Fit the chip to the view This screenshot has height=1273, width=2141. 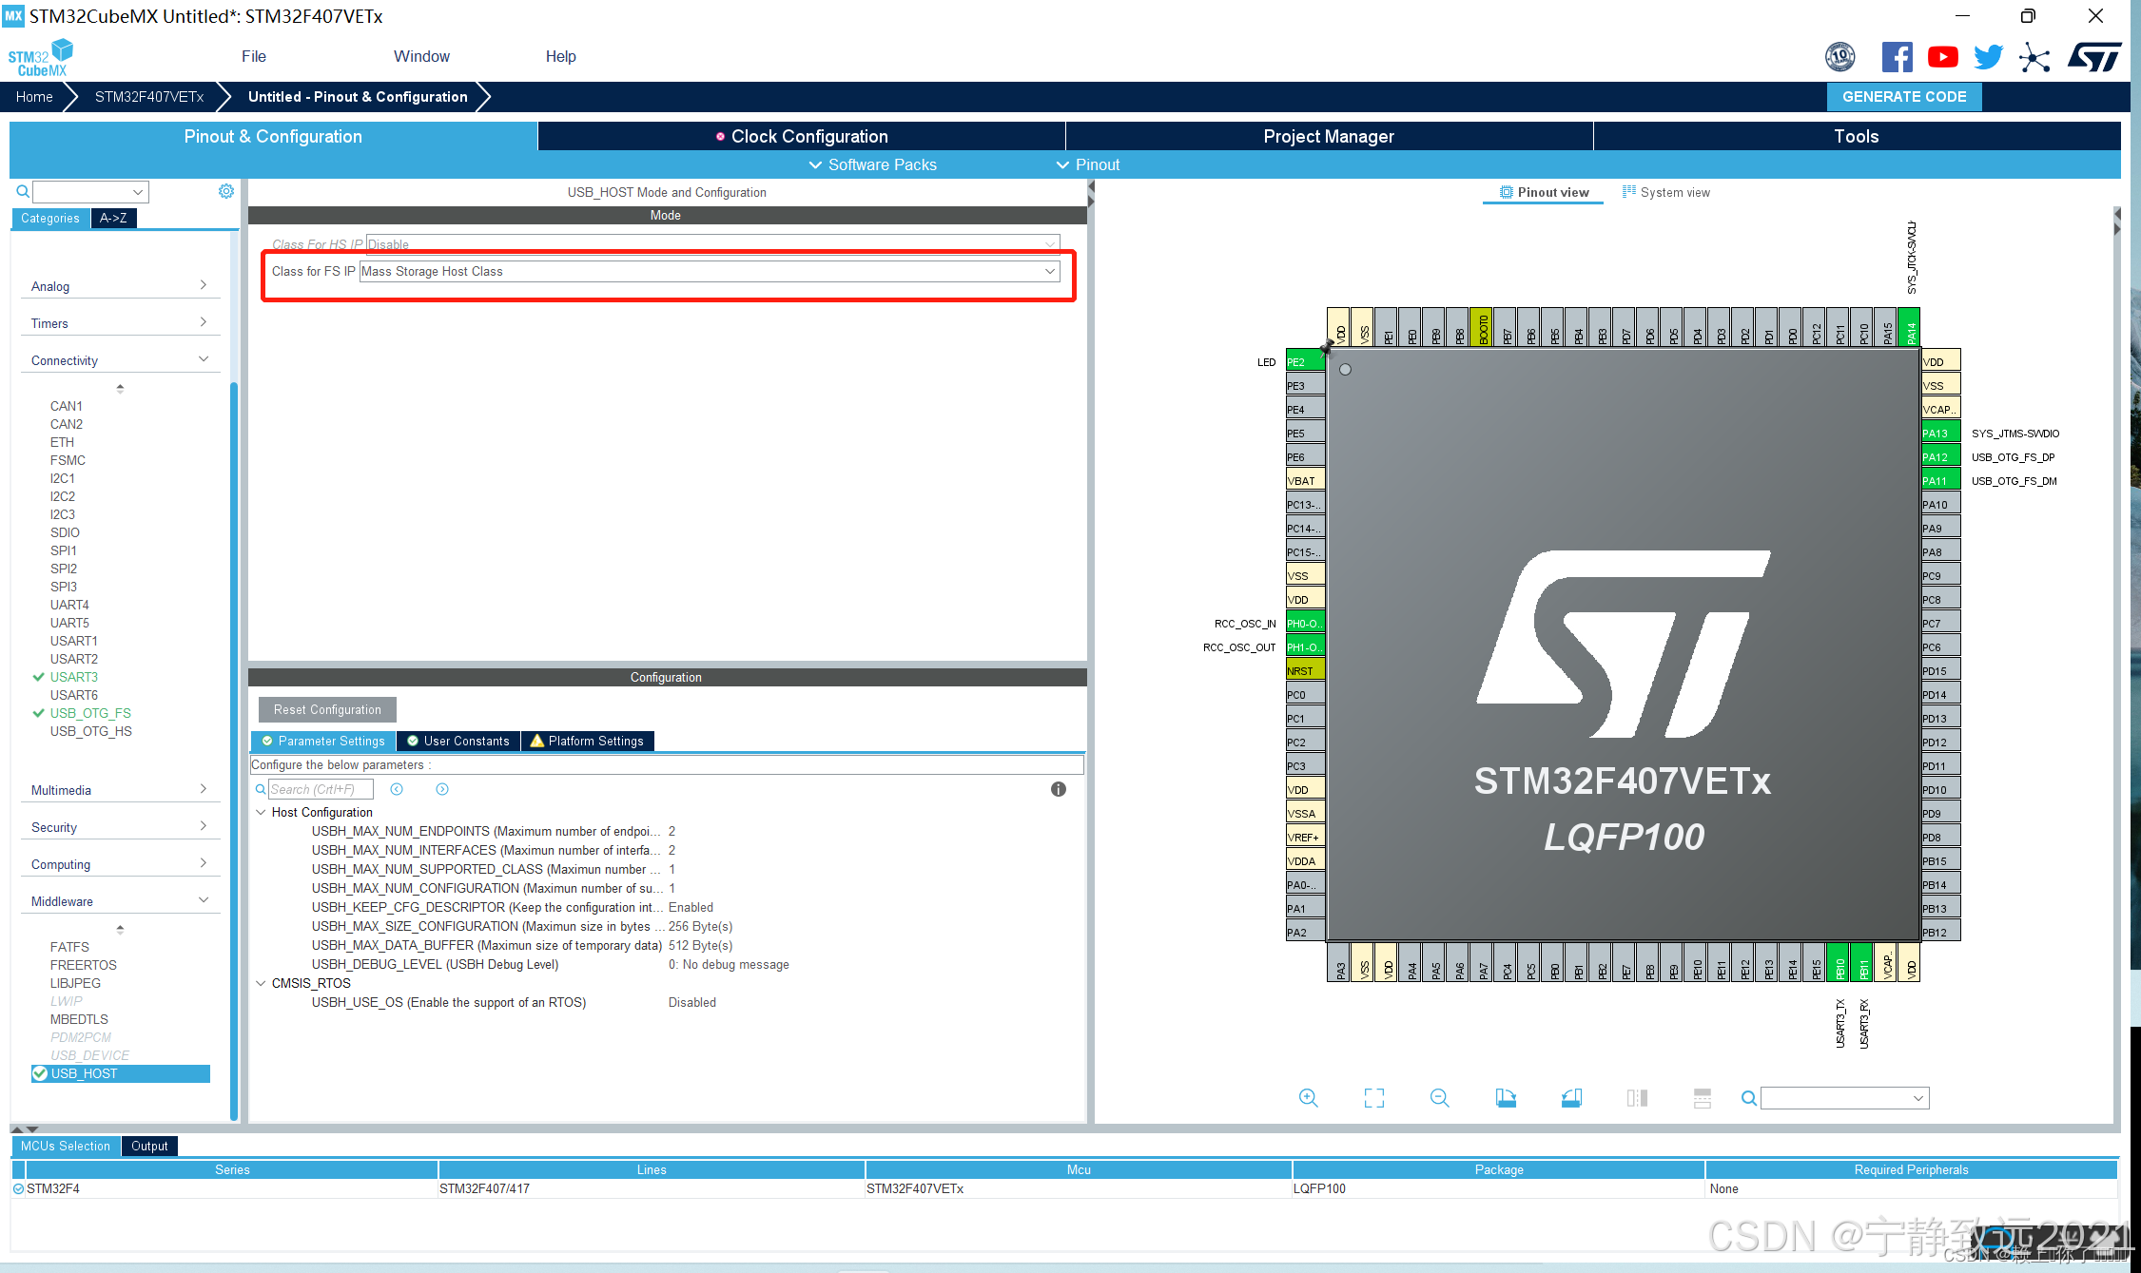point(1374,1098)
